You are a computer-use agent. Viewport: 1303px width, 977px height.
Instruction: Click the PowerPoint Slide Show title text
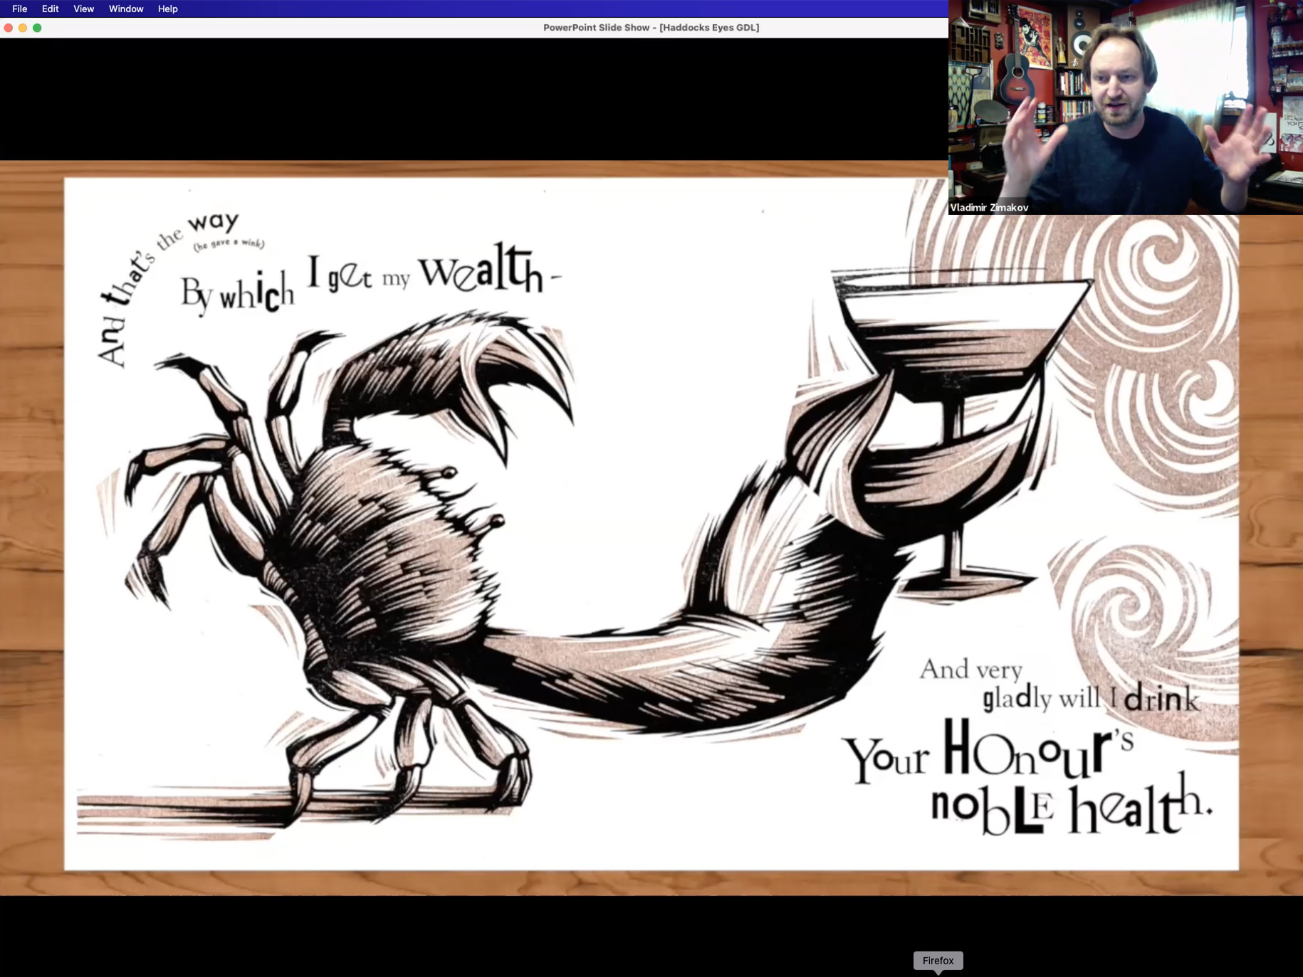[x=651, y=28]
